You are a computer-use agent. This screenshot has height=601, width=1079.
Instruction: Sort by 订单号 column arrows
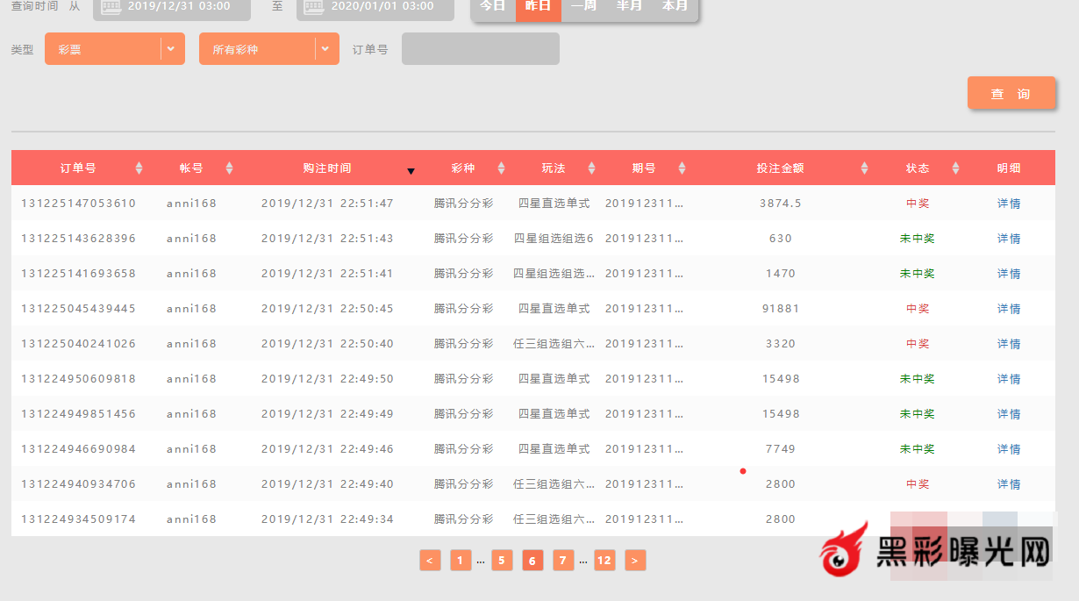(x=139, y=168)
